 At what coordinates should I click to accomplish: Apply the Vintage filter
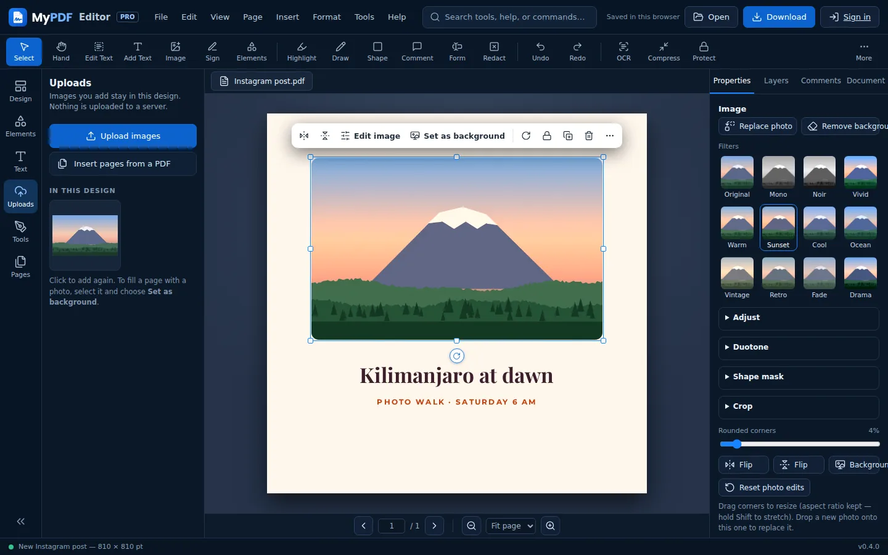737,278
